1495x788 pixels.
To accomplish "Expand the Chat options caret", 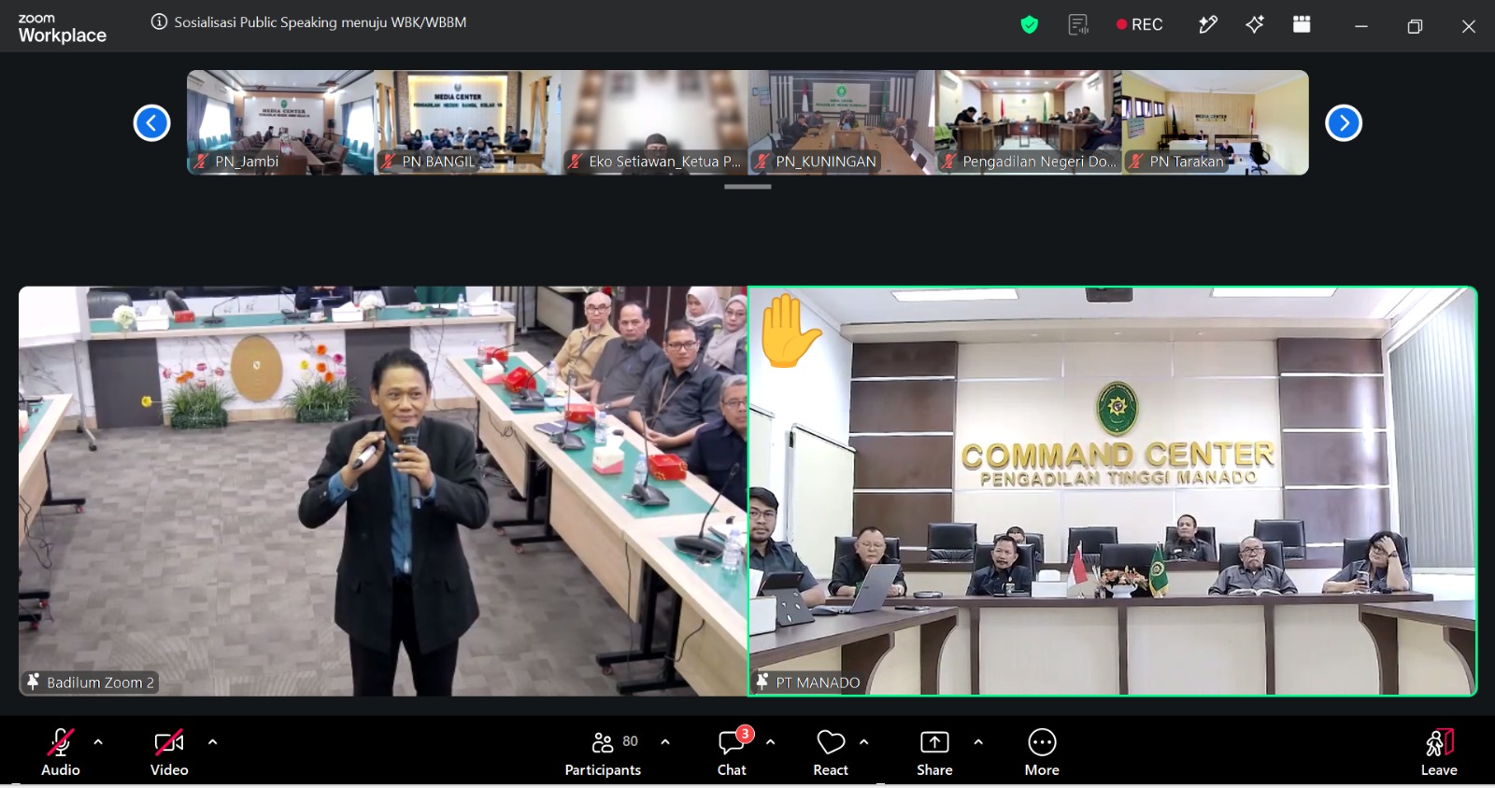I will pos(771,742).
